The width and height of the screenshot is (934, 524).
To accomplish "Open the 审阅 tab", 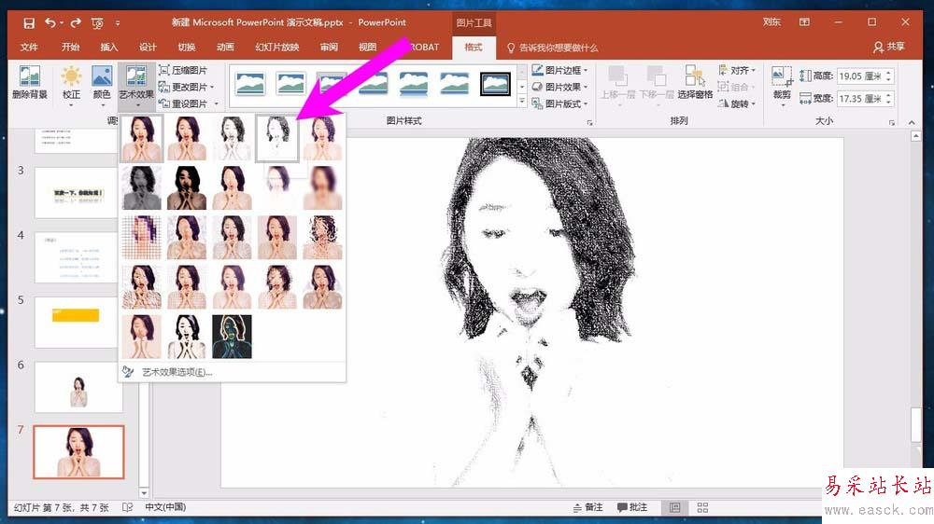I will point(329,47).
